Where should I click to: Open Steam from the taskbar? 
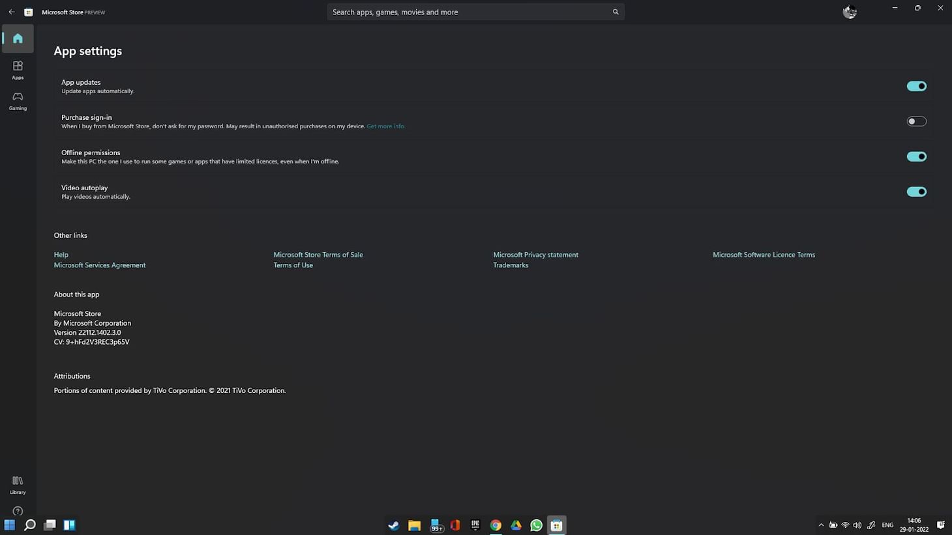(x=393, y=525)
